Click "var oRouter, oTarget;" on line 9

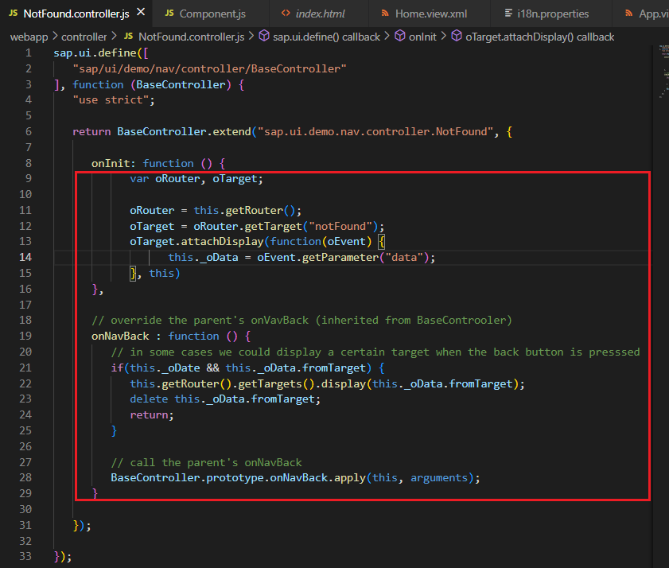click(x=196, y=179)
